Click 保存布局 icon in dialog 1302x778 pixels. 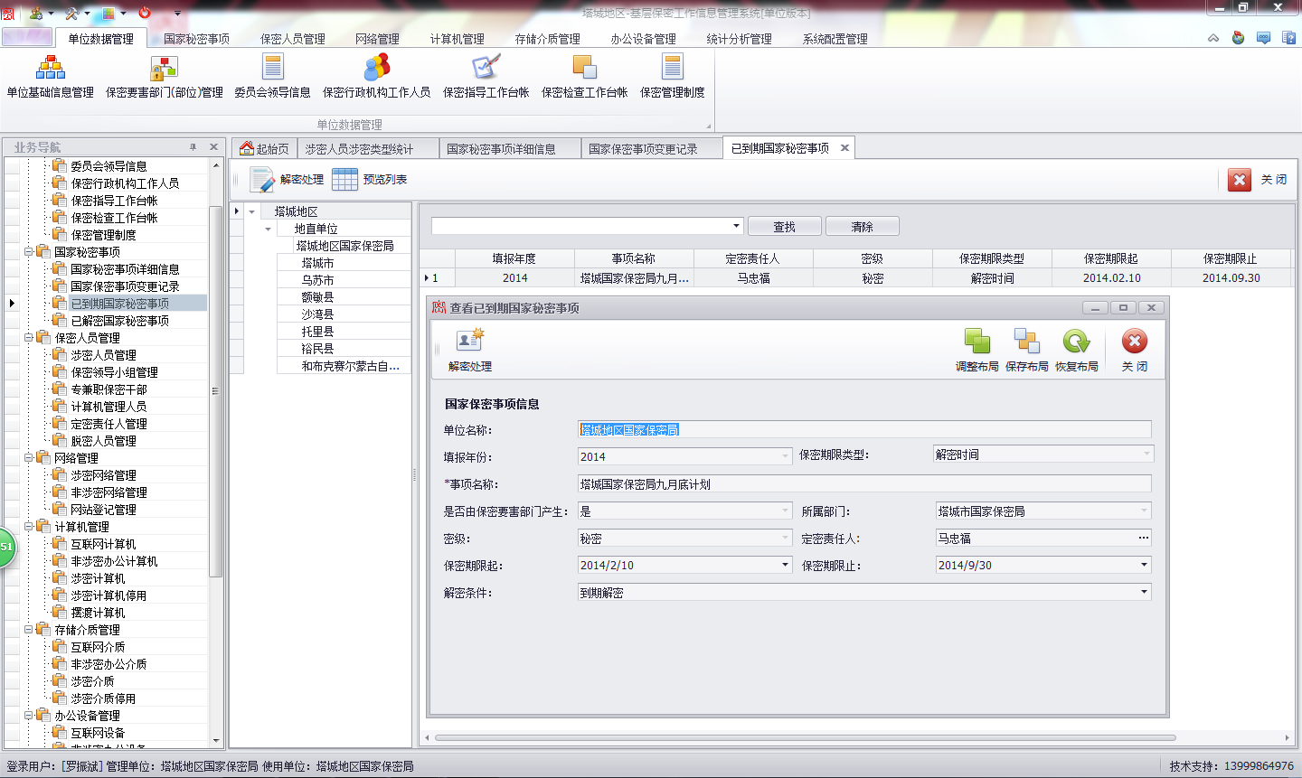(x=1026, y=342)
